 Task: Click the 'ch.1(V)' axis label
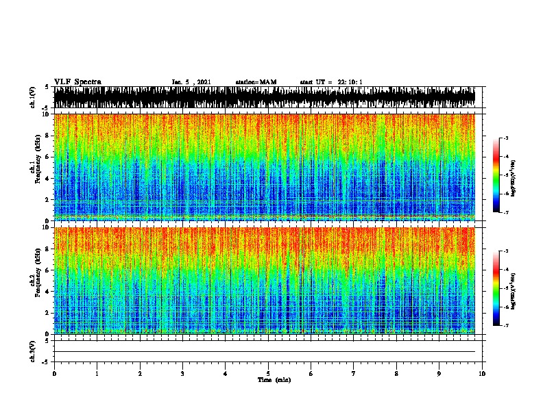(32, 97)
